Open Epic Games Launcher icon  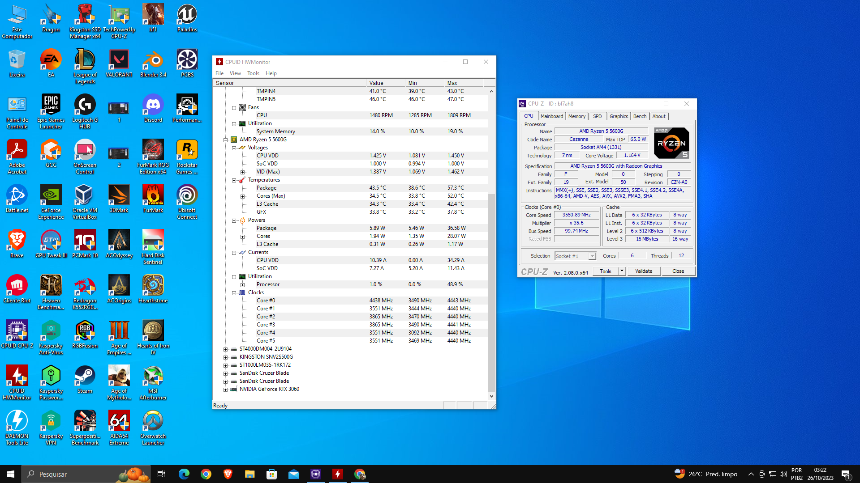pyautogui.click(x=51, y=112)
